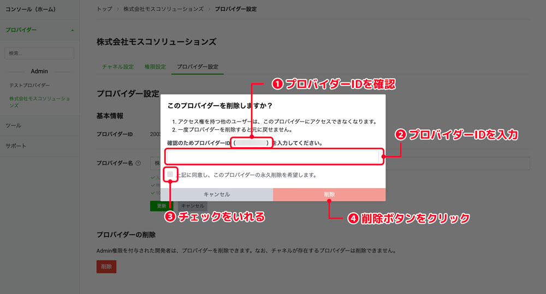Viewport: 546px width, 294px height.
Task: Click the dialog キャンセル button
Action: pyautogui.click(x=217, y=195)
